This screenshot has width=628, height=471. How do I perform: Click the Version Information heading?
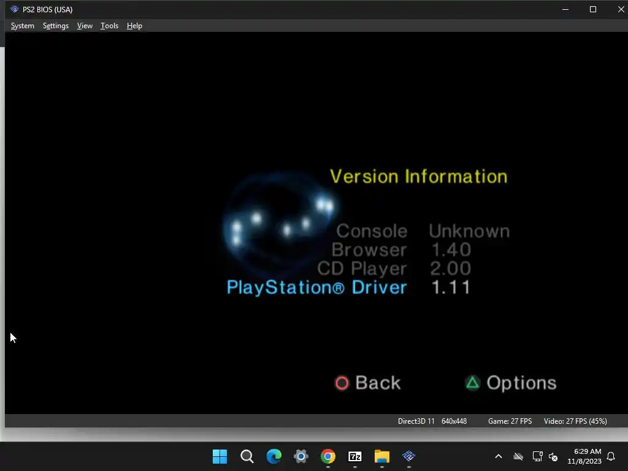pyautogui.click(x=418, y=177)
